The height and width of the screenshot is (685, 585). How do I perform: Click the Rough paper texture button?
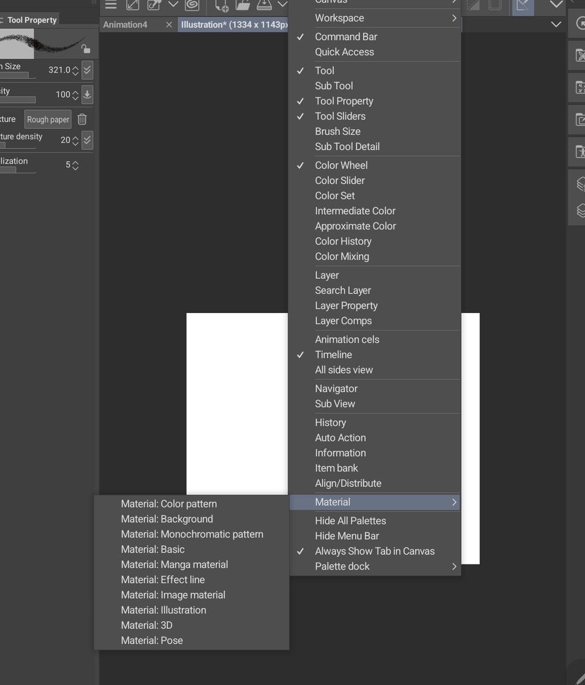(x=48, y=120)
